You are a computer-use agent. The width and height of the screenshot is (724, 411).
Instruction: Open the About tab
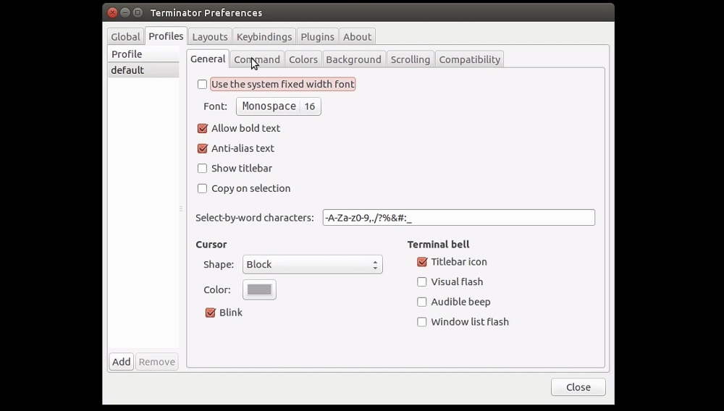(357, 37)
